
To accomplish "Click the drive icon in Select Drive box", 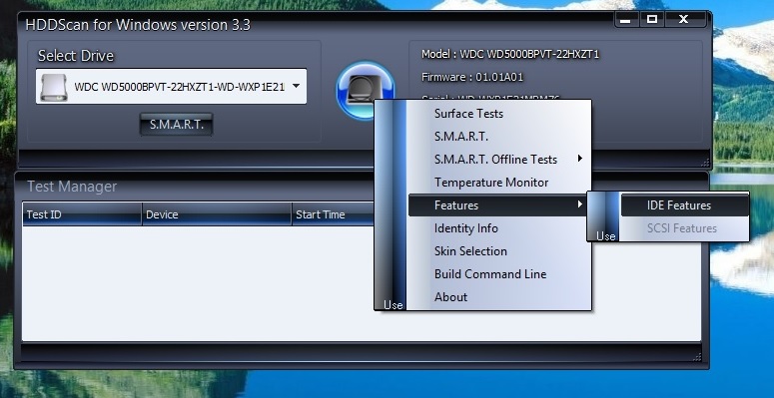I will pos(54,87).
